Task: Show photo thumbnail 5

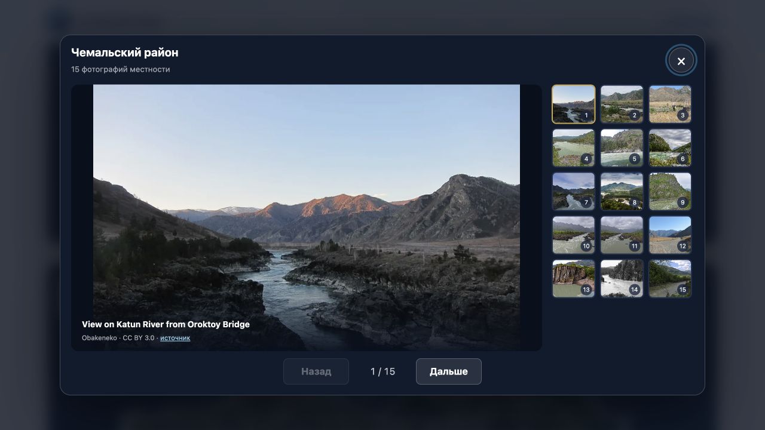Action: pyautogui.click(x=622, y=148)
